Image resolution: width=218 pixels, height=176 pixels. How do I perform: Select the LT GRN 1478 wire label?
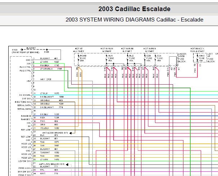(x=50, y=160)
